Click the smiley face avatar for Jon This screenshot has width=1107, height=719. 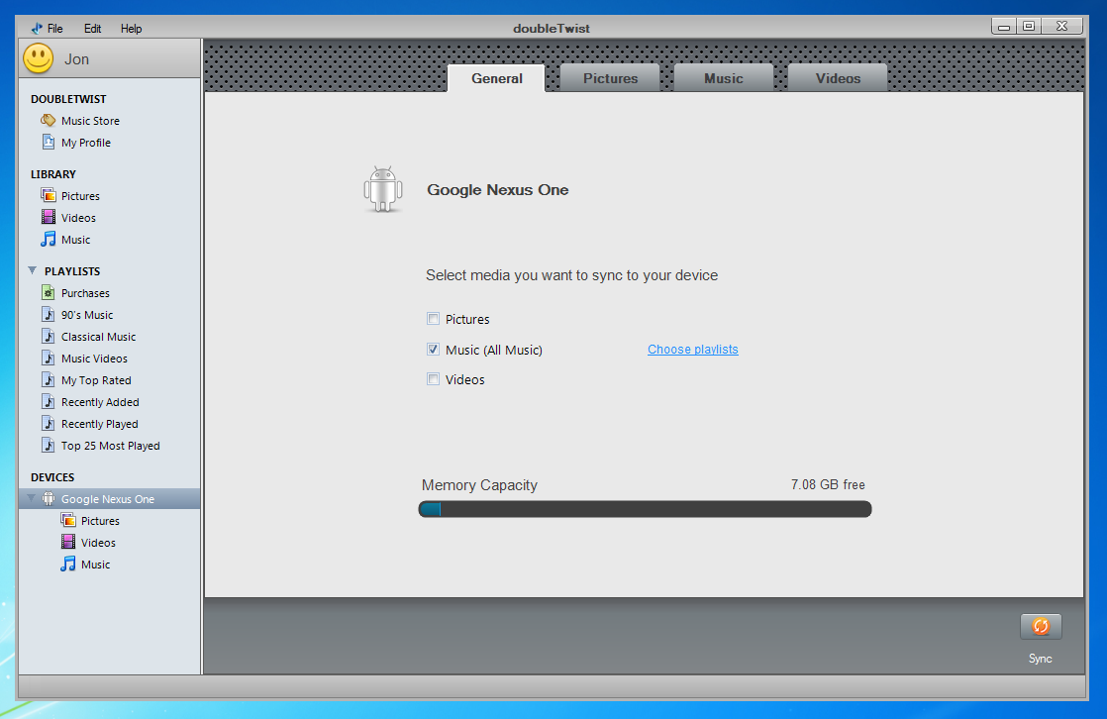(39, 58)
